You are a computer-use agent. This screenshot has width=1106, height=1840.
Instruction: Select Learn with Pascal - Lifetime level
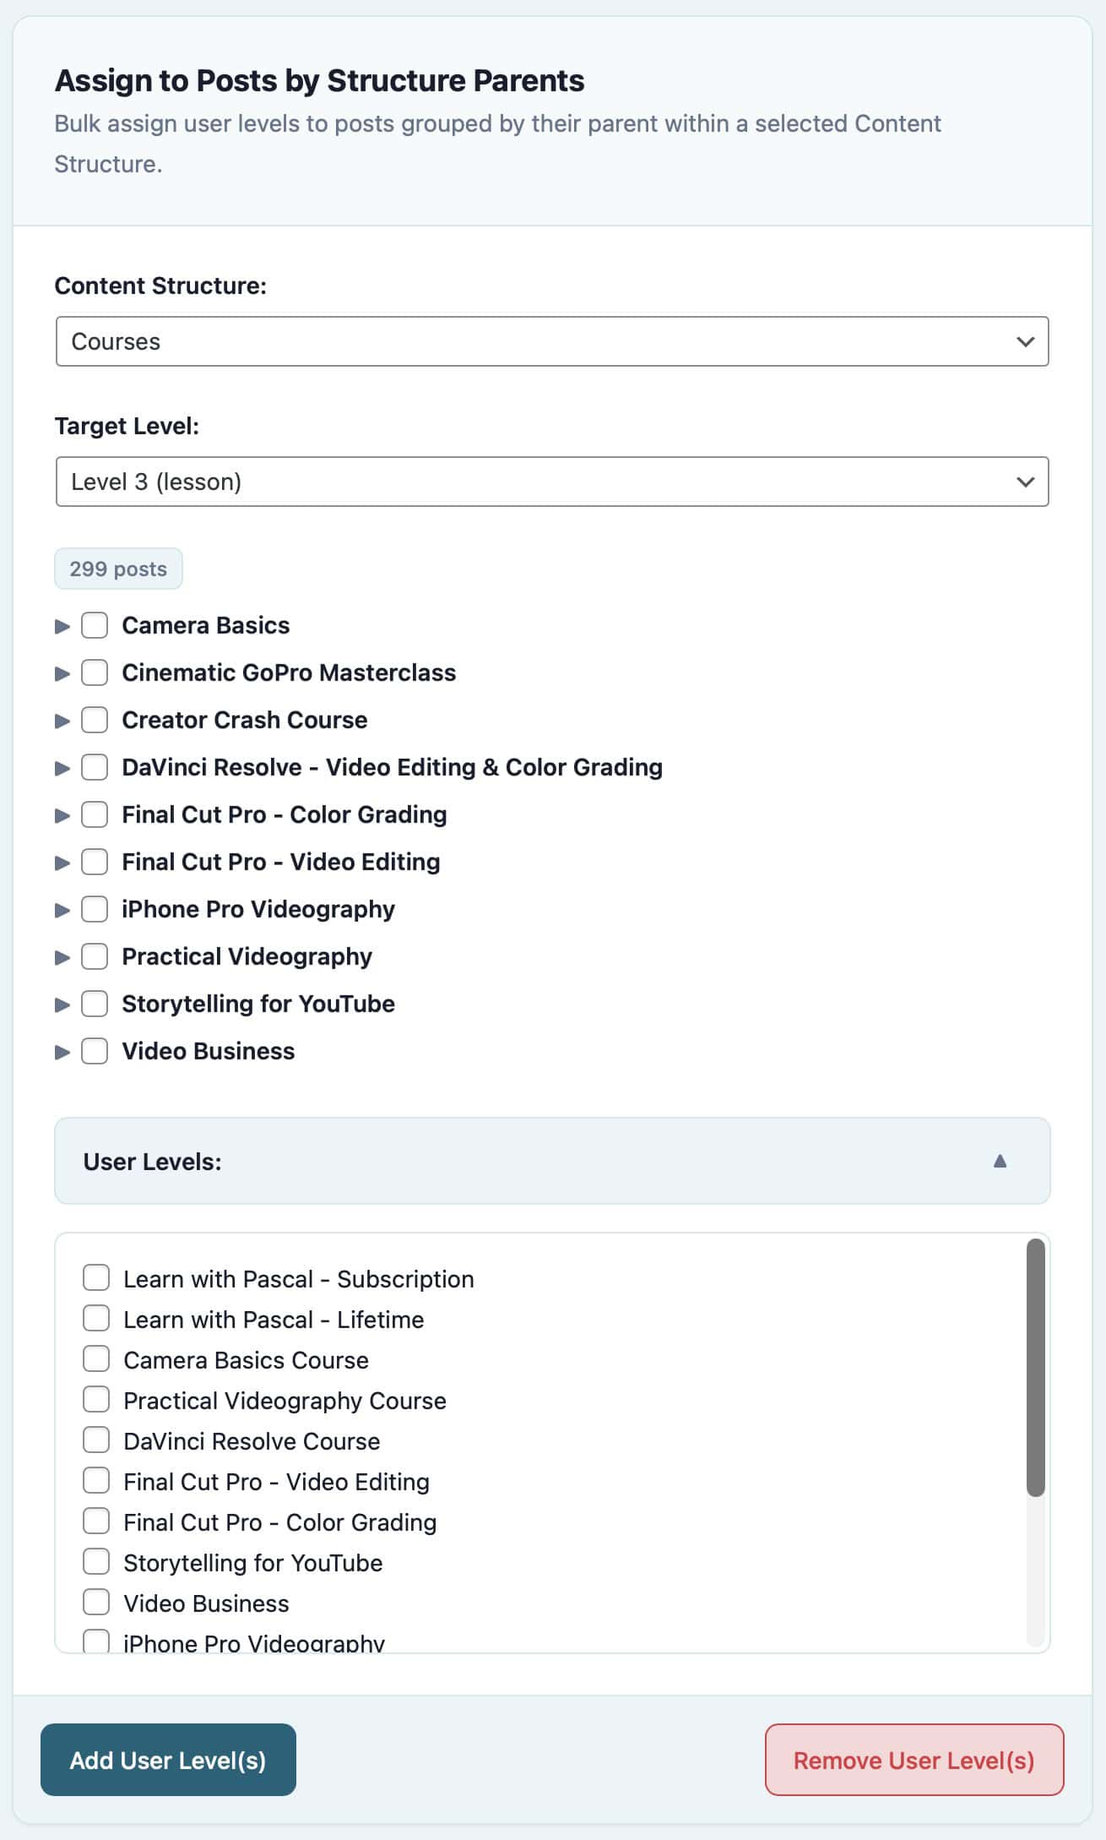coord(96,1318)
